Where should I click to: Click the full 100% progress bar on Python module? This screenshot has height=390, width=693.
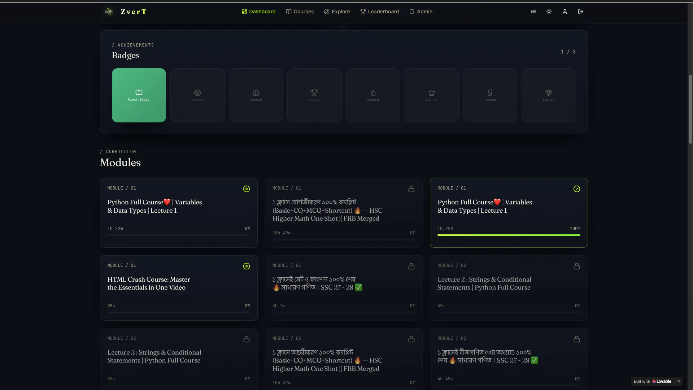point(509,235)
